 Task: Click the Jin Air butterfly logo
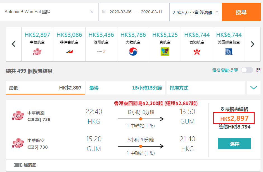coord(165,52)
